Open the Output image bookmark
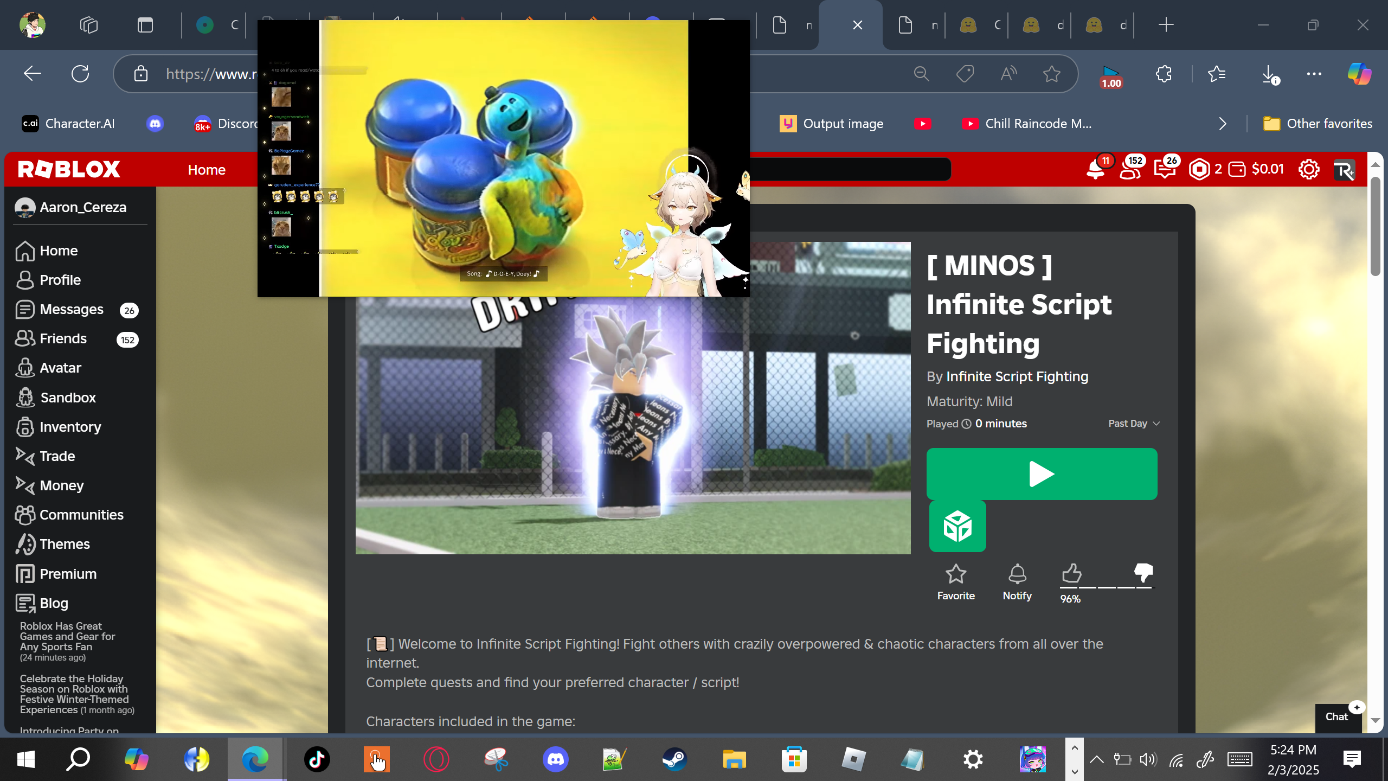 pos(832,124)
